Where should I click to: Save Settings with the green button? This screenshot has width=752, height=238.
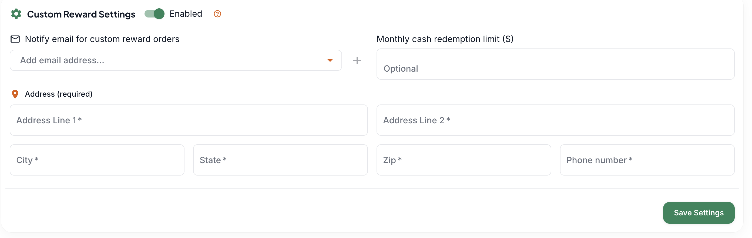(x=699, y=213)
